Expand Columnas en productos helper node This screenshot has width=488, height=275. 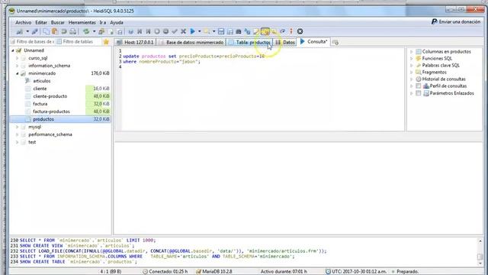point(412,52)
